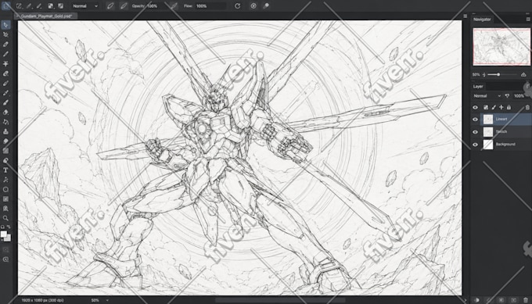Screen dimensions: 532x304
Task: Adjust the Navigator zoom slider
Action: (x=501, y=74)
